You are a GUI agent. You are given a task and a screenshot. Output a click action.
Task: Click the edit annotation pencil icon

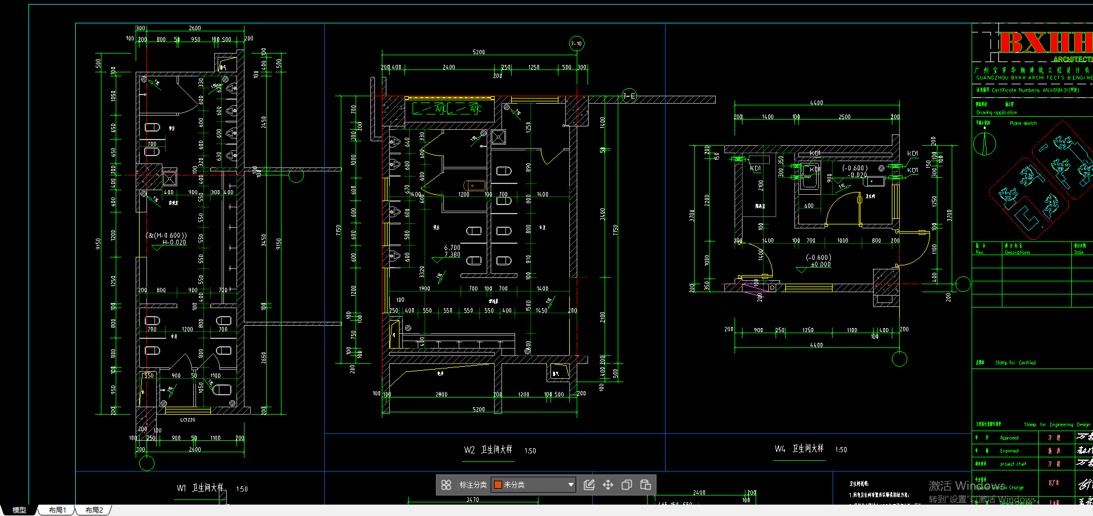pos(589,485)
